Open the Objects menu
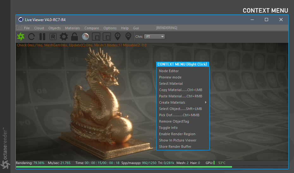294x173 pixels. pyautogui.click(x=55, y=28)
